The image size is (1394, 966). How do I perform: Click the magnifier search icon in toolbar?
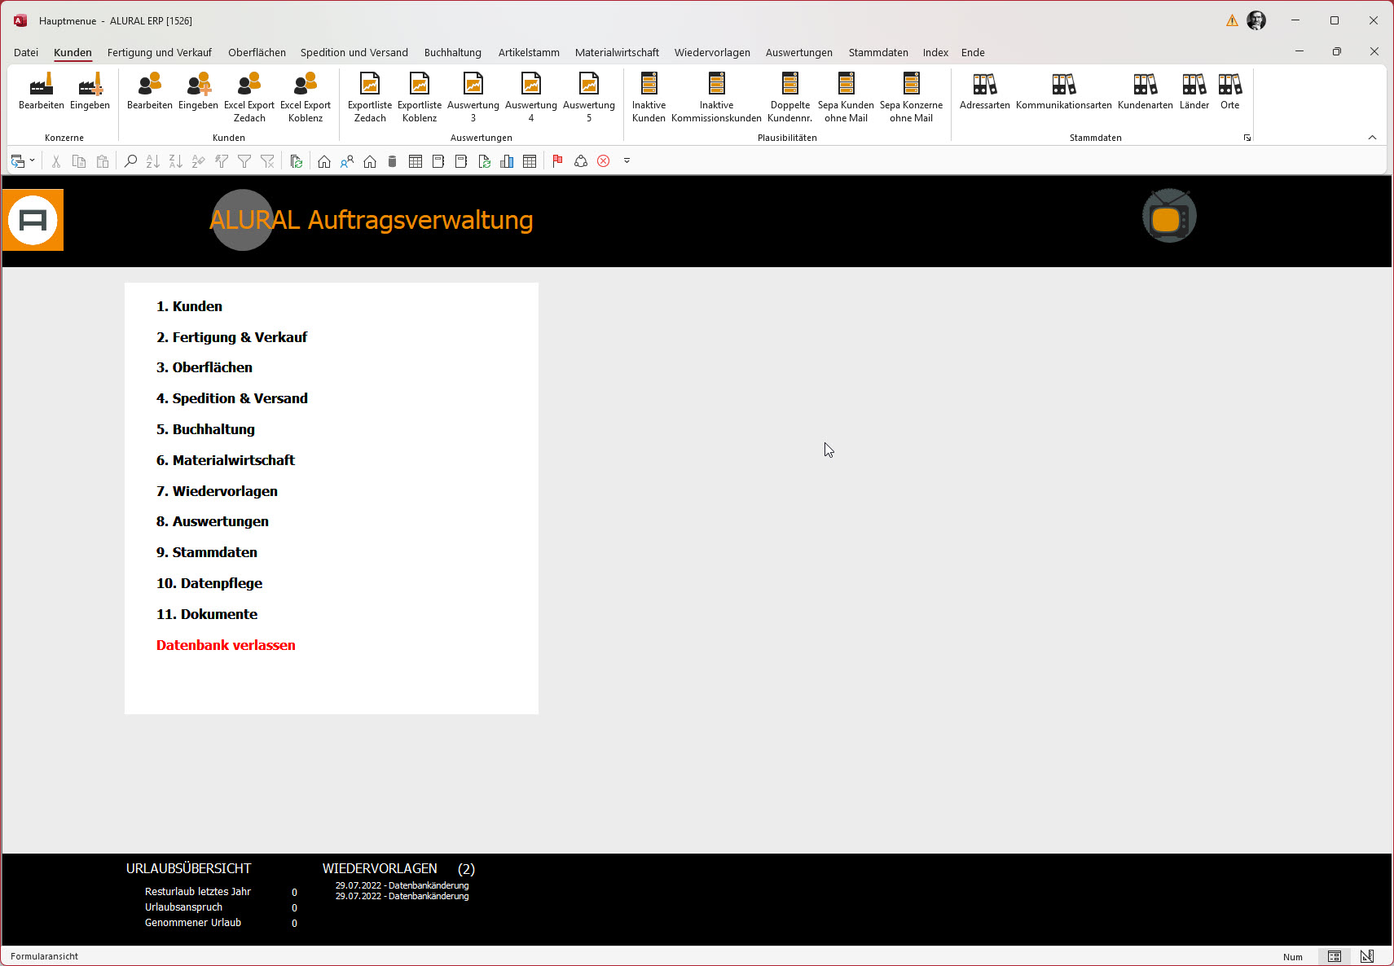tap(130, 161)
